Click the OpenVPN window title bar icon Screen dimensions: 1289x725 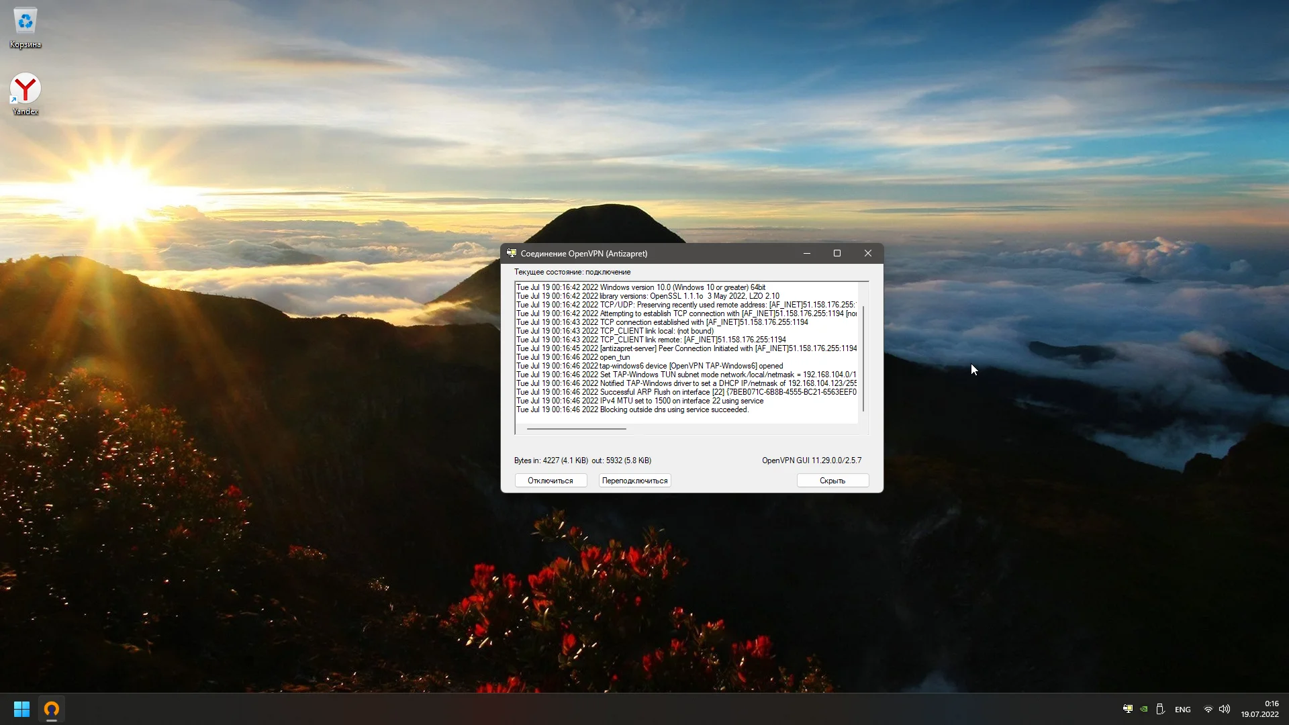click(512, 253)
